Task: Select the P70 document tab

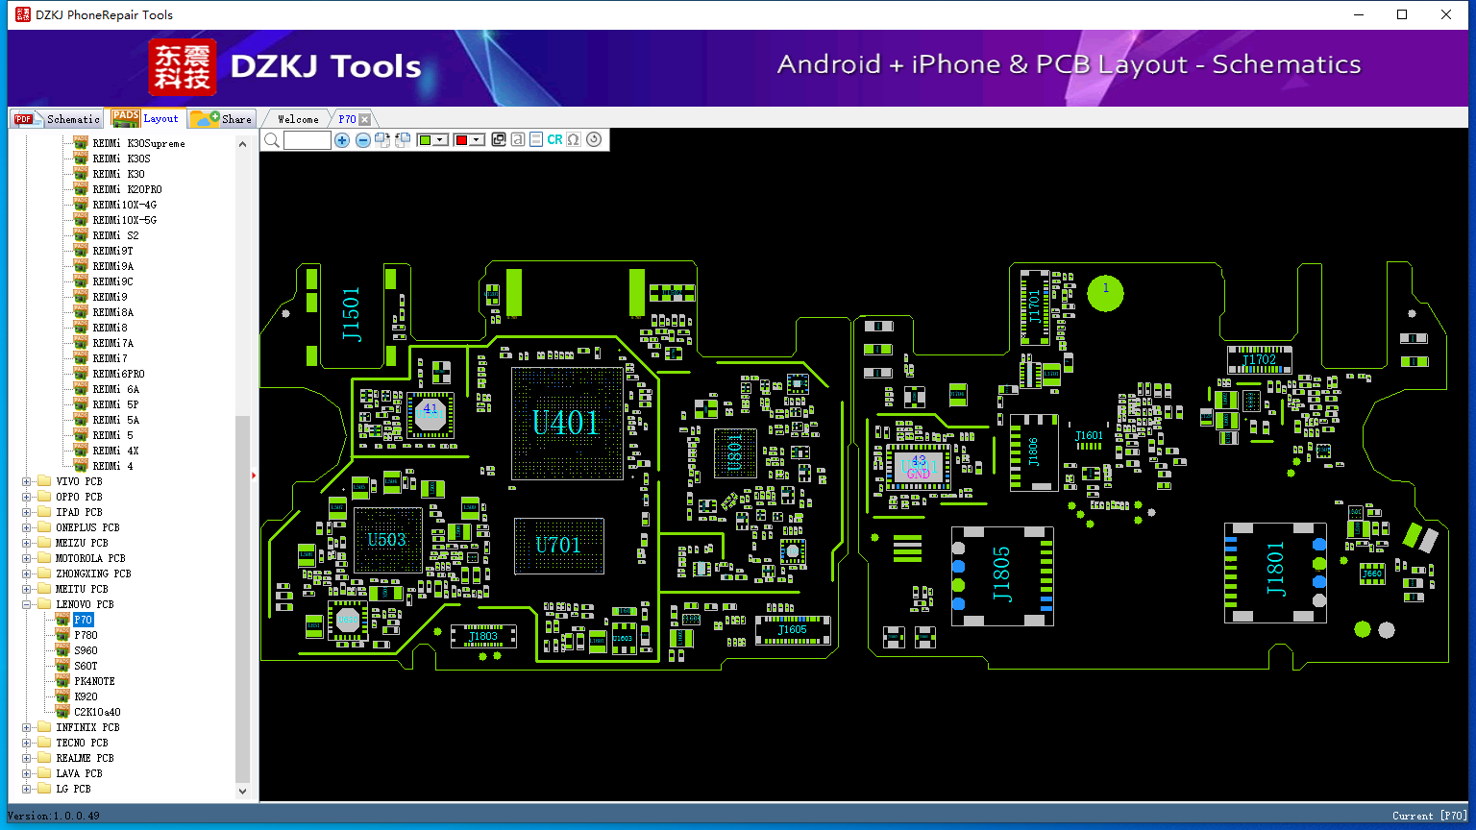Action: [x=347, y=119]
